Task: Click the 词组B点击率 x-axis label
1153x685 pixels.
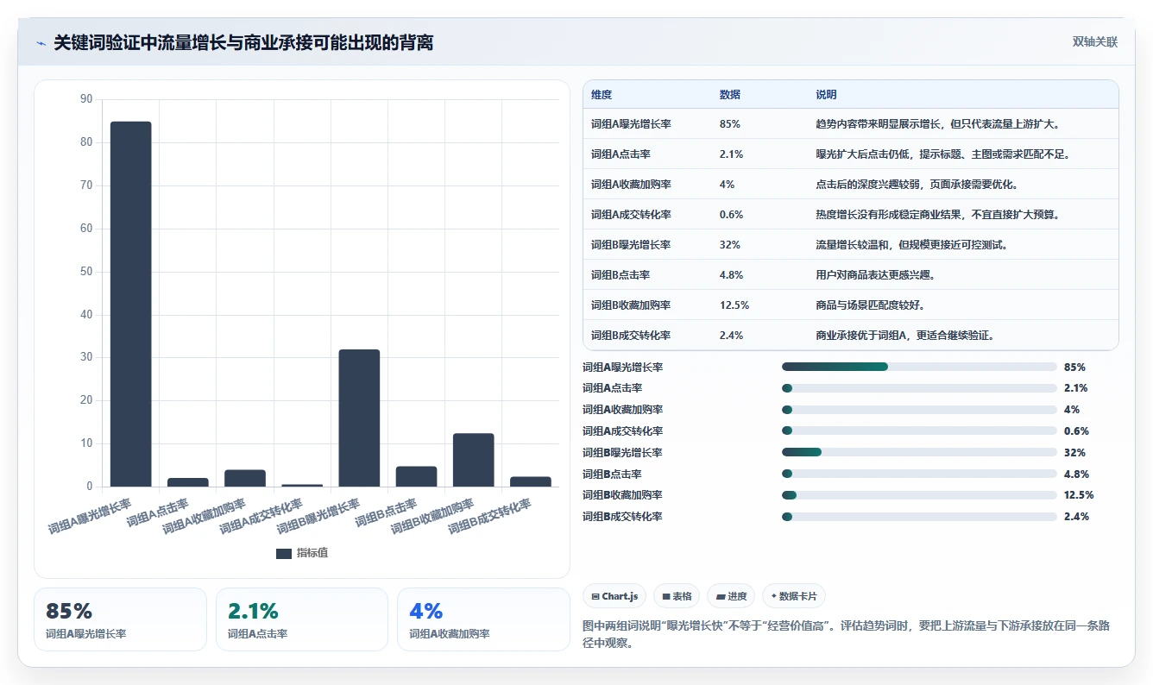Action: pyautogui.click(x=386, y=512)
